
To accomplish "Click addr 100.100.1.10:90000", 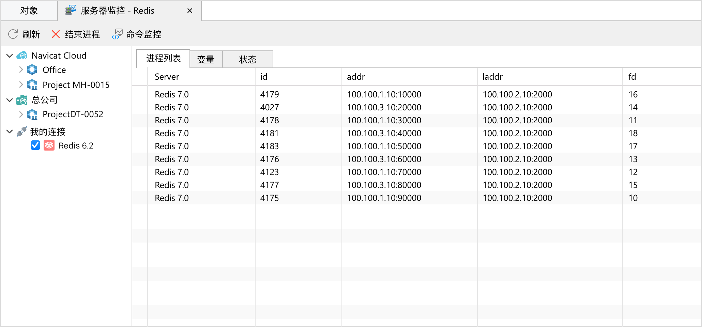I will (384, 198).
